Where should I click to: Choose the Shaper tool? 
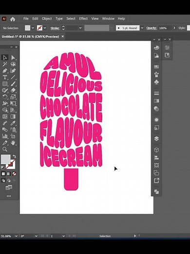pyautogui.click(x=5, y=90)
